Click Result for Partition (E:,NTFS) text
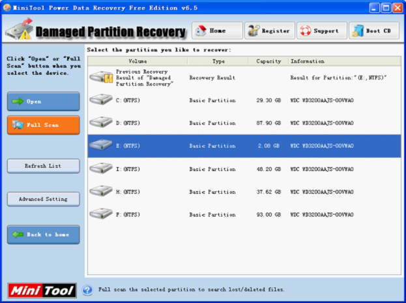 (x=338, y=78)
